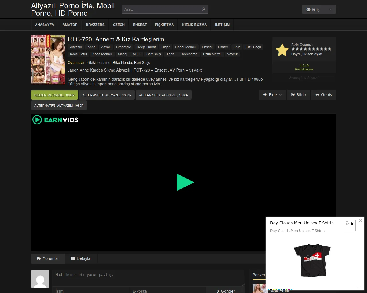The height and width of the screenshot is (293, 367).
Task: Widen the player with the Geniş button
Action: click(x=324, y=95)
